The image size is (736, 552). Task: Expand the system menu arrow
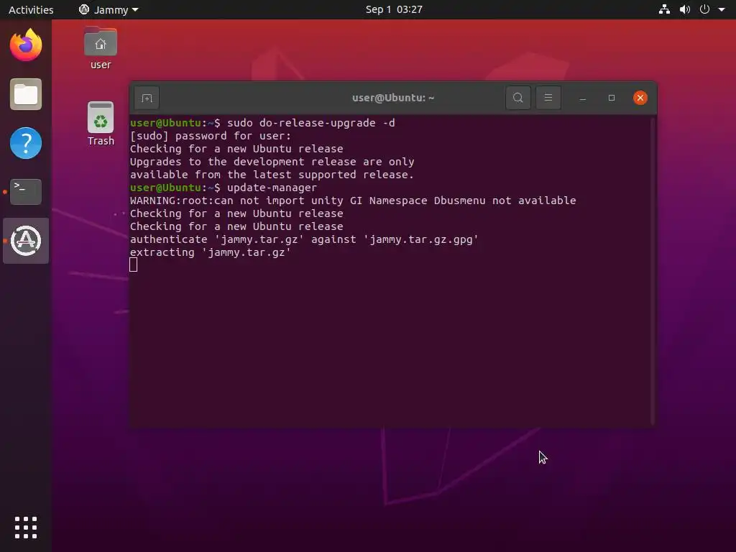722,9
